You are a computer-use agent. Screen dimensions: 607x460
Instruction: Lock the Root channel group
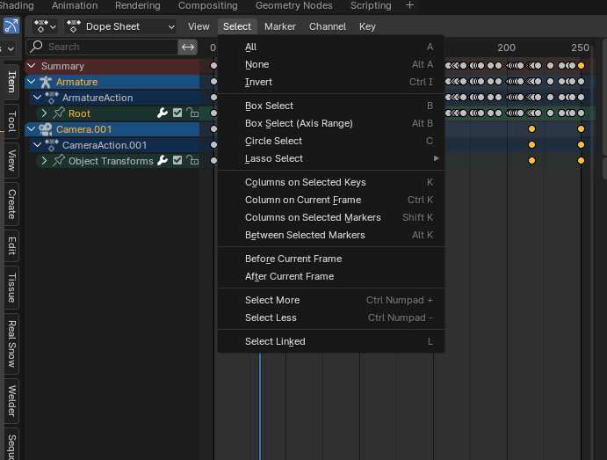[191, 113]
